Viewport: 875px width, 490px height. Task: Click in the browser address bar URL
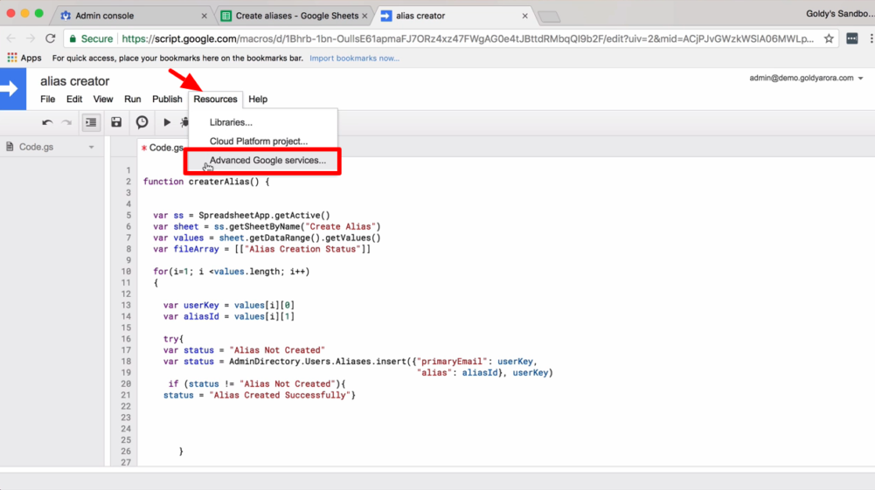click(x=468, y=38)
